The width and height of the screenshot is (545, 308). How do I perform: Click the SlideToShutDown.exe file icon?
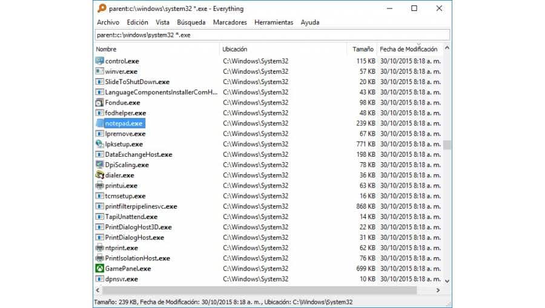(x=99, y=82)
